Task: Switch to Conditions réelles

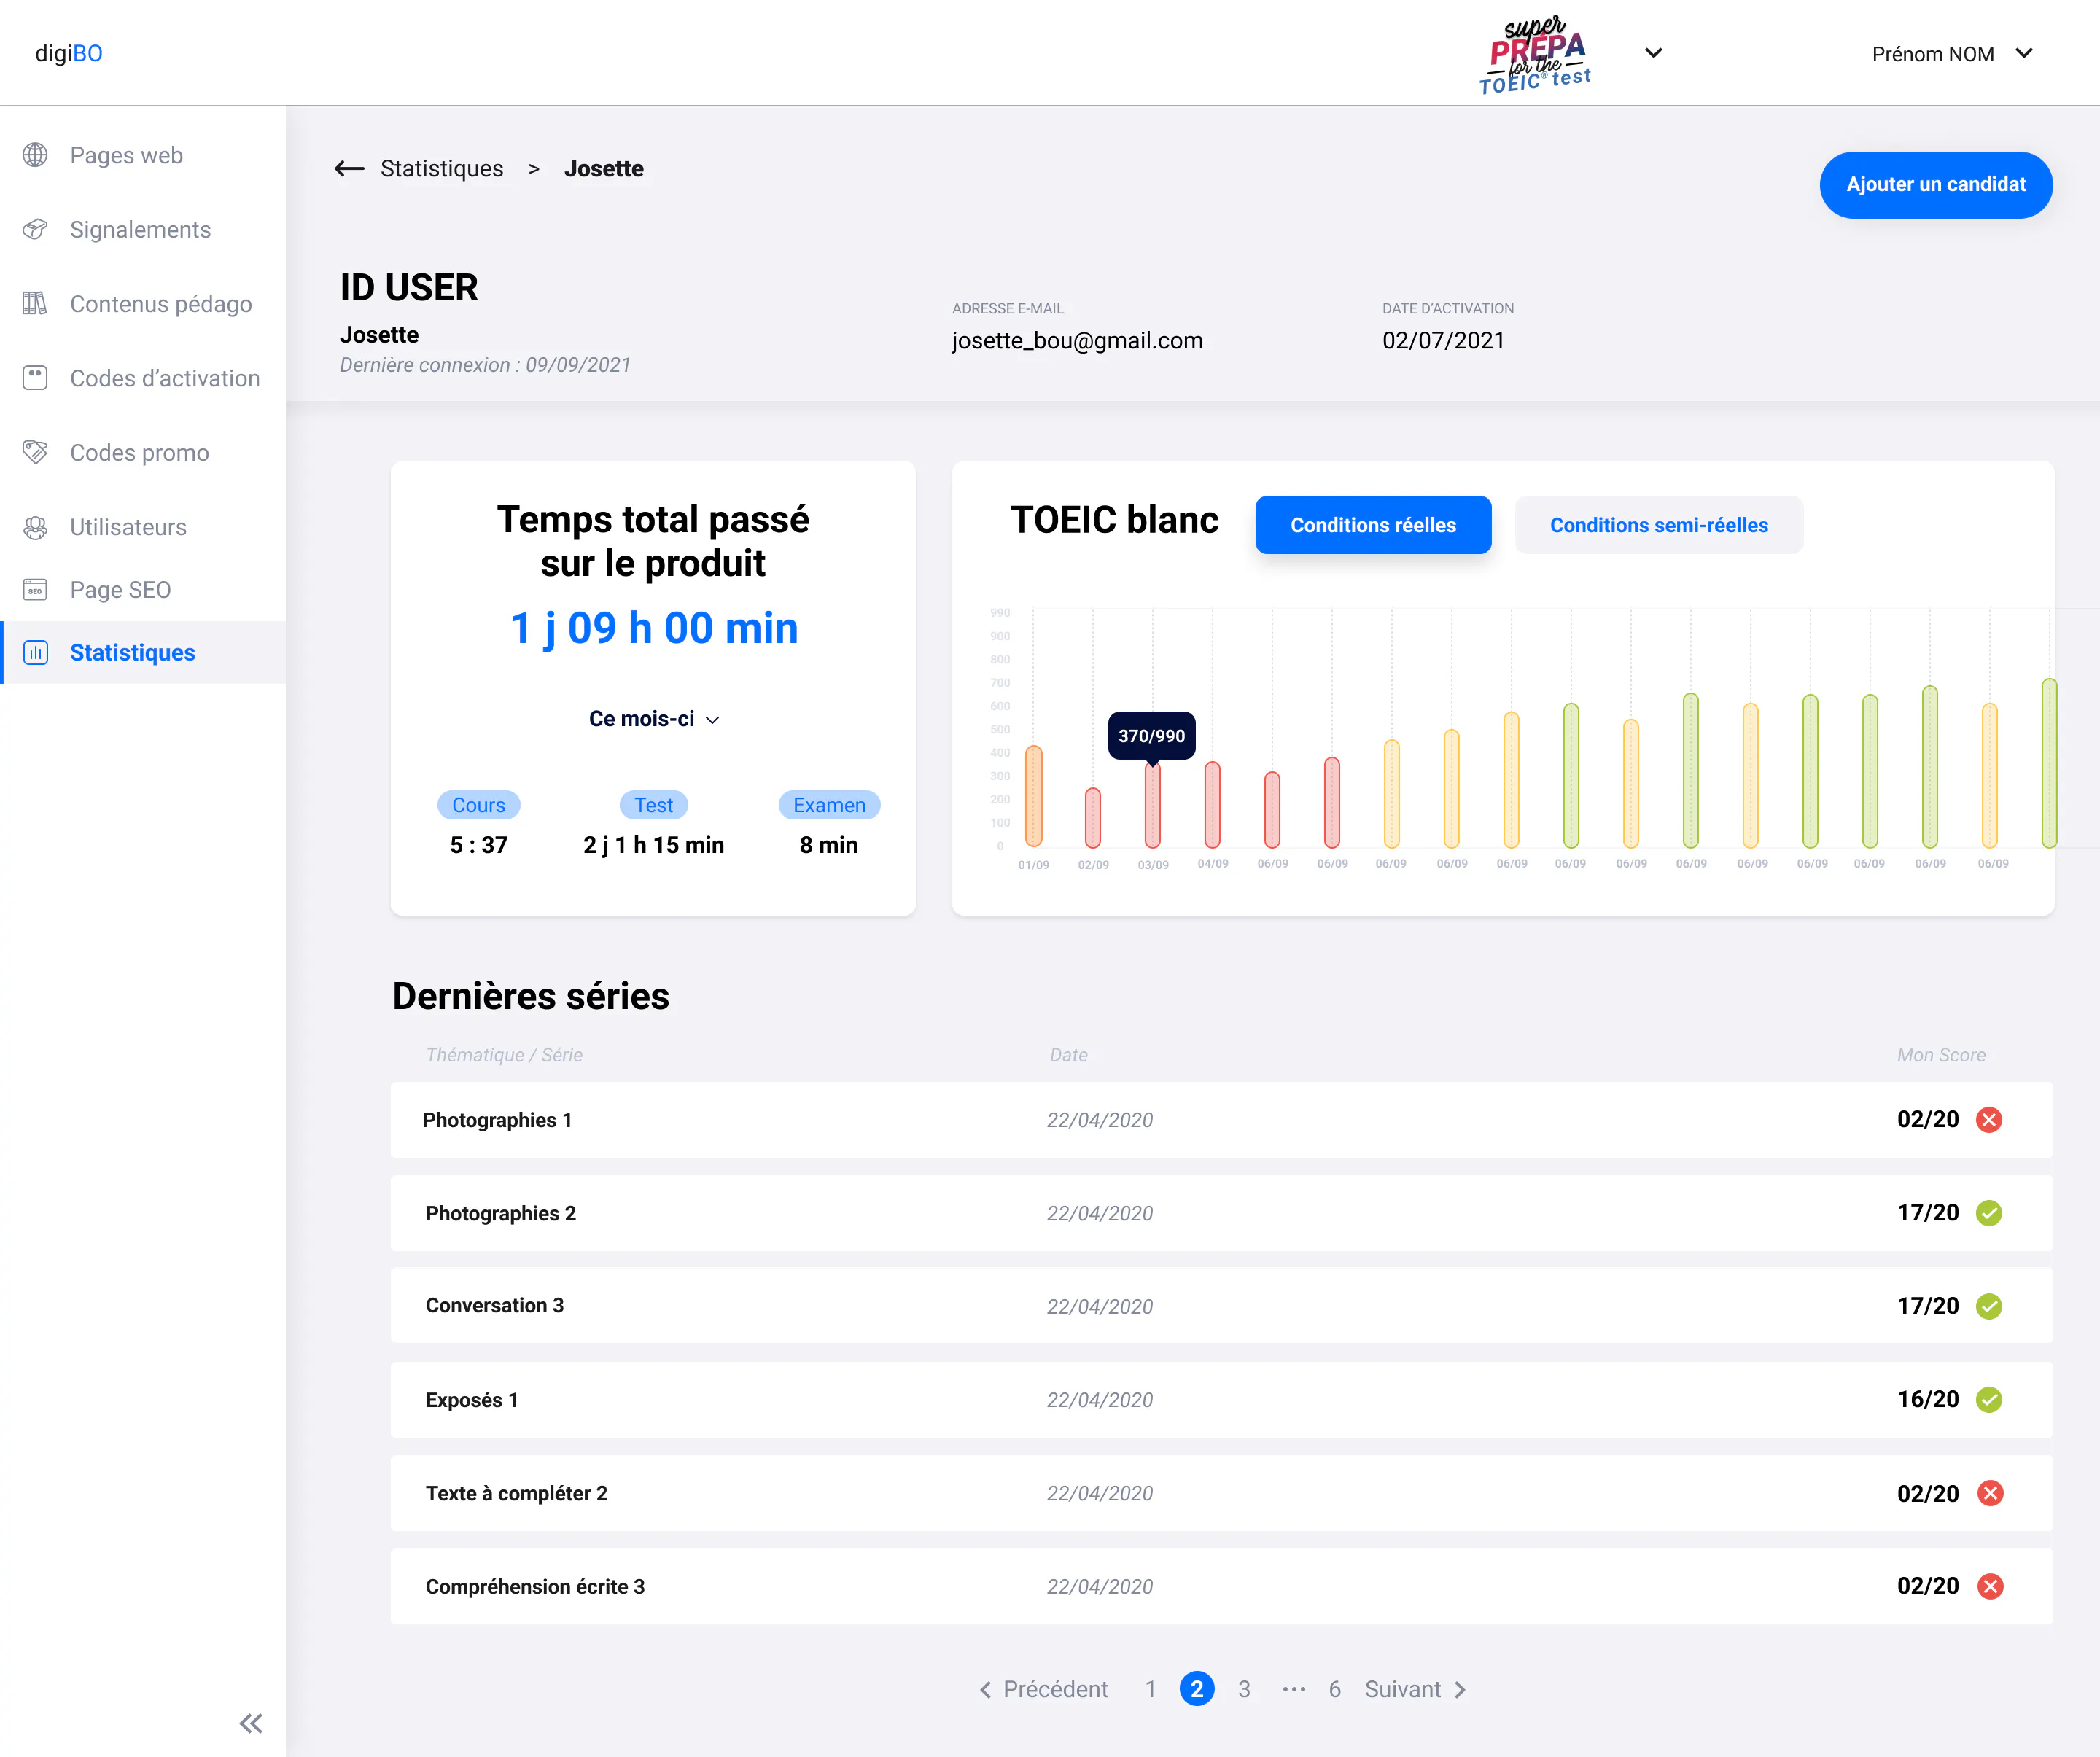Action: tap(1373, 525)
